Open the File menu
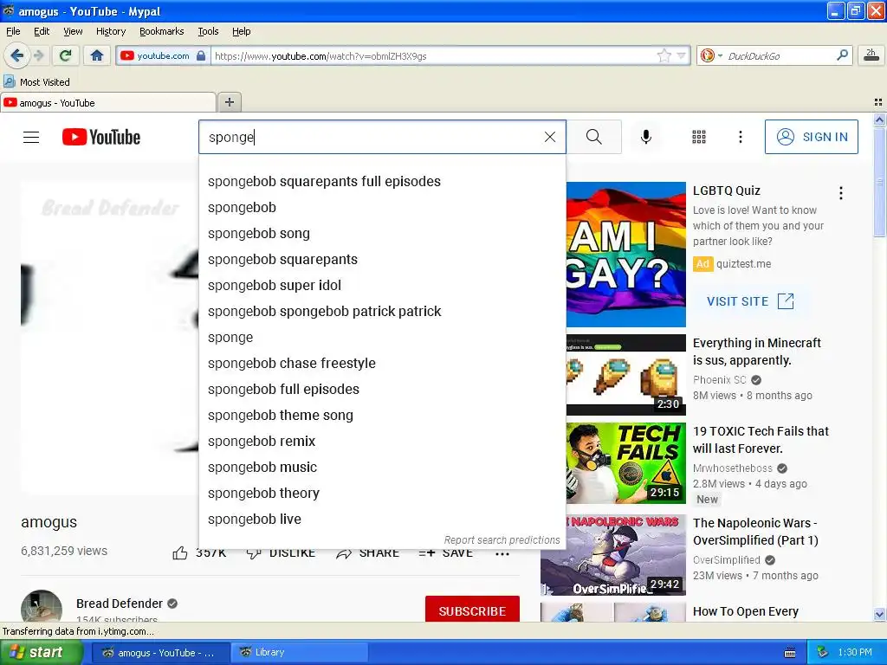This screenshot has width=887, height=665. coord(13,31)
